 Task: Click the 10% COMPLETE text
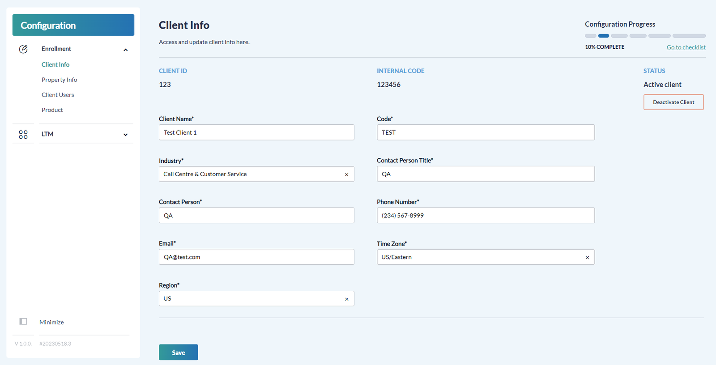click(605, 47)
